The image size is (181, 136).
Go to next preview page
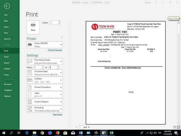point(89,127)
